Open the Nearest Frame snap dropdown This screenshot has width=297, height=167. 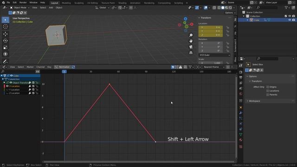[213, 67]
